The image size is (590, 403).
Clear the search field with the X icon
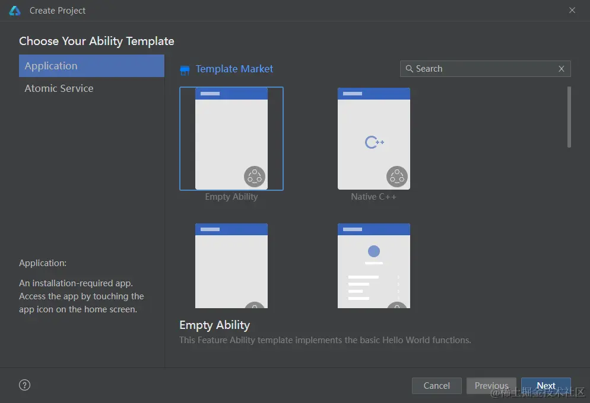click(562, 69)
